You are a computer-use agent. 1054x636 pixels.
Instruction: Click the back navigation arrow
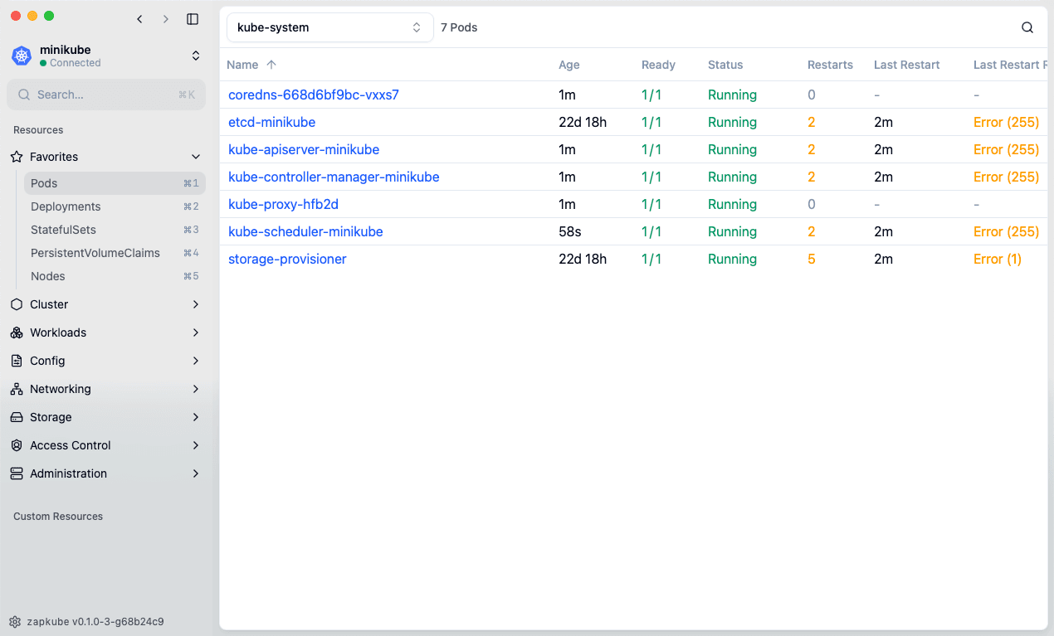click(x=139, y=19)
